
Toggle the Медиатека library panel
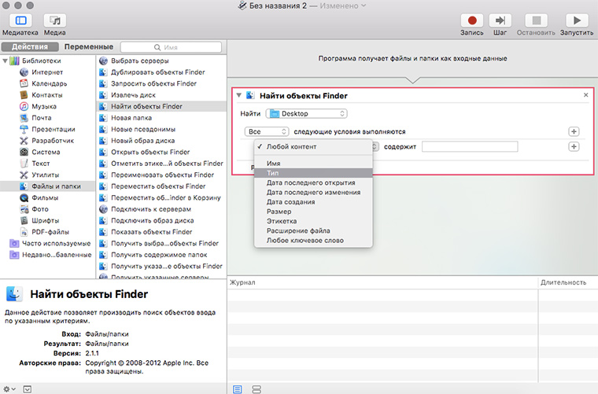click(20, 20)
